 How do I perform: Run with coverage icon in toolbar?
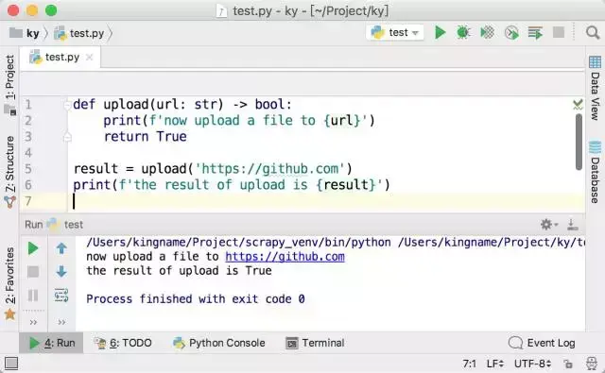tap(487, 33)
